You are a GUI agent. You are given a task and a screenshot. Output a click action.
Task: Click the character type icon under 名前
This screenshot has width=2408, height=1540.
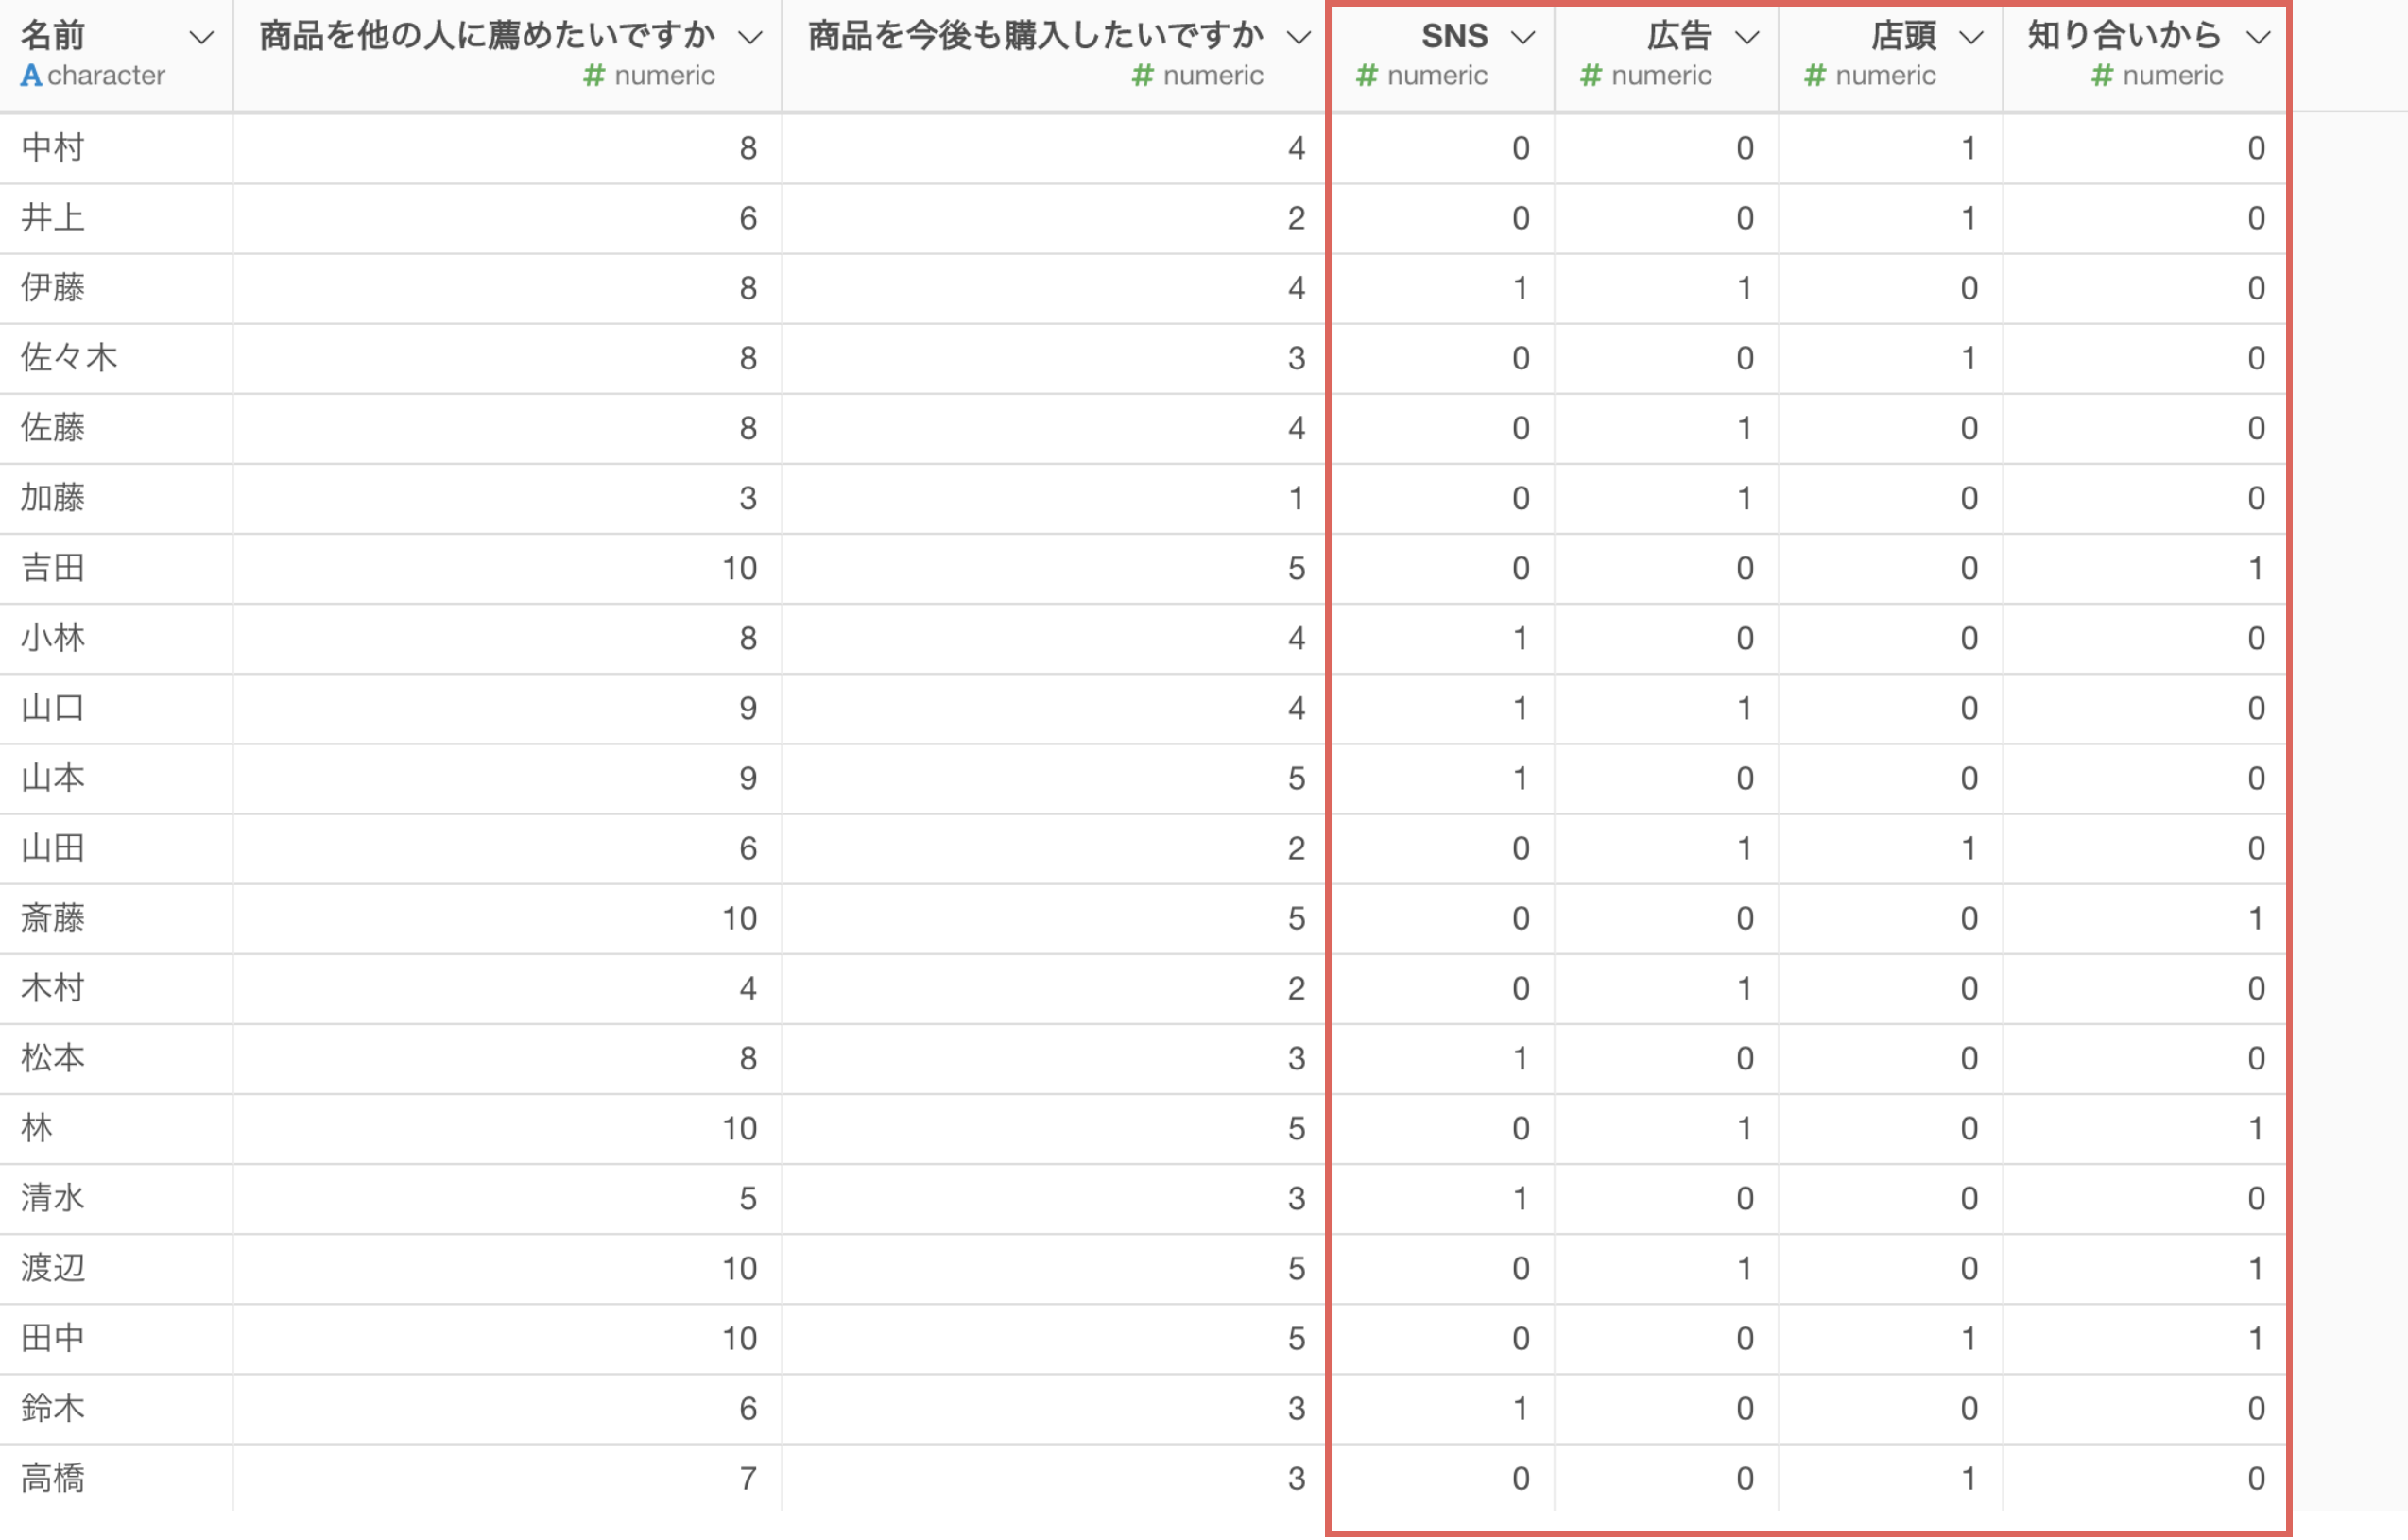32,75
